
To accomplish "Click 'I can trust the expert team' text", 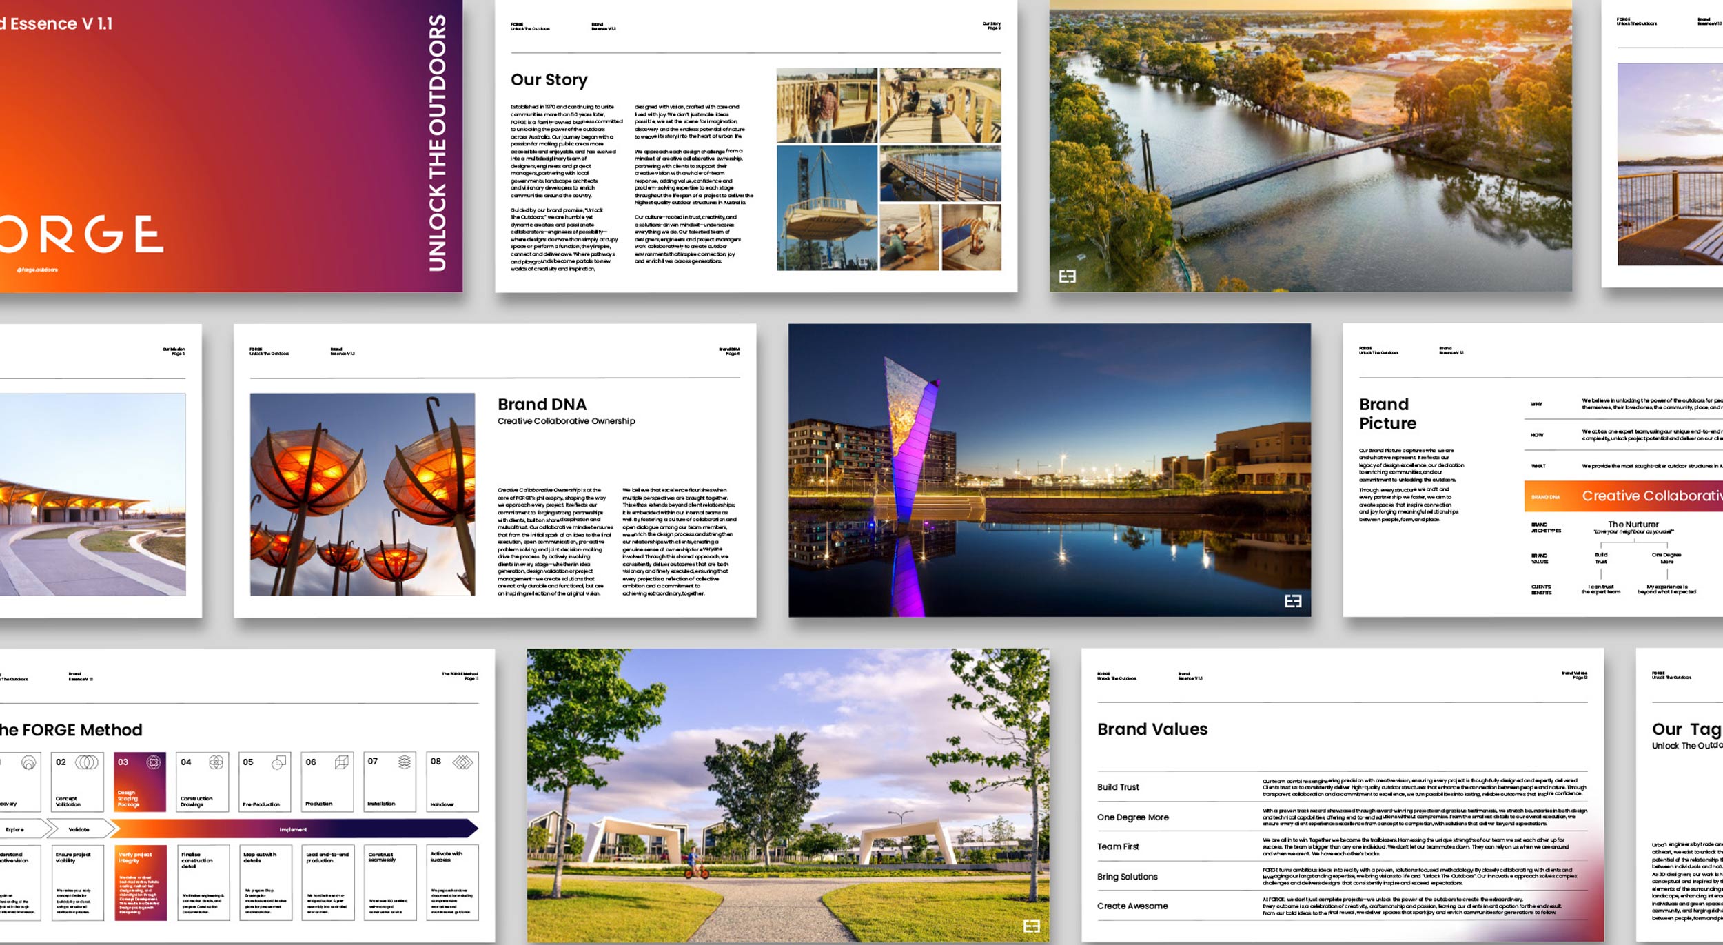I will click(x=1600, y=589).
